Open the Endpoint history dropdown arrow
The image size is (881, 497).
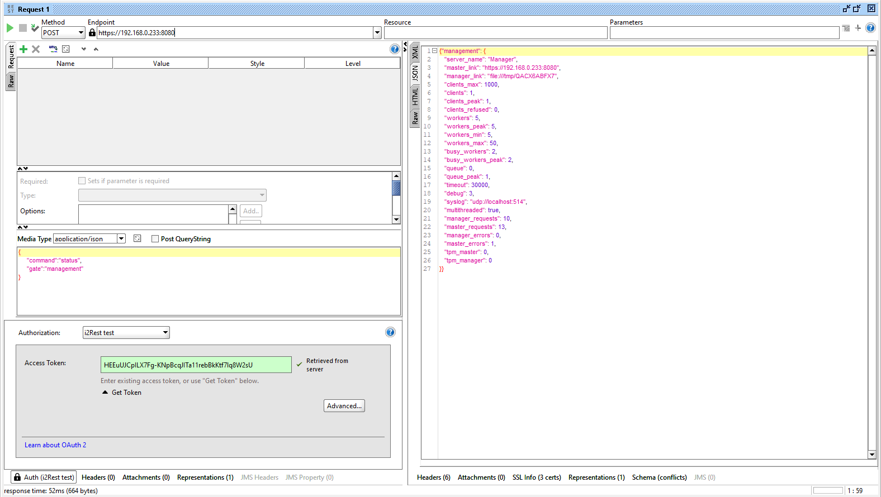377,32
